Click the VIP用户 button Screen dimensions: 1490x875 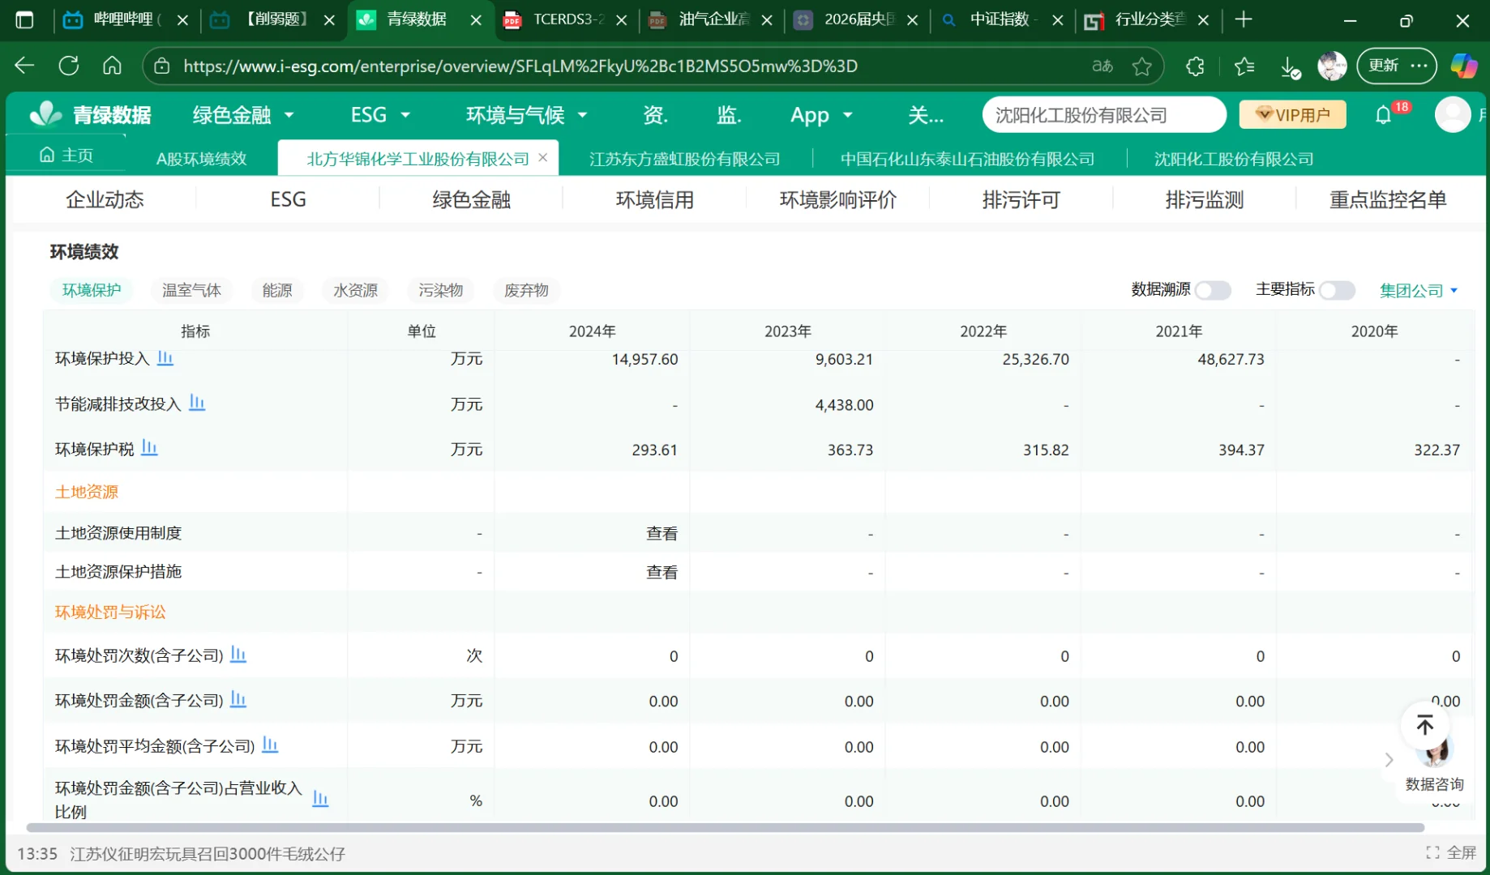1292,115
